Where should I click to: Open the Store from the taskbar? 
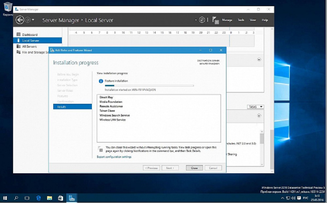point(60,198)
